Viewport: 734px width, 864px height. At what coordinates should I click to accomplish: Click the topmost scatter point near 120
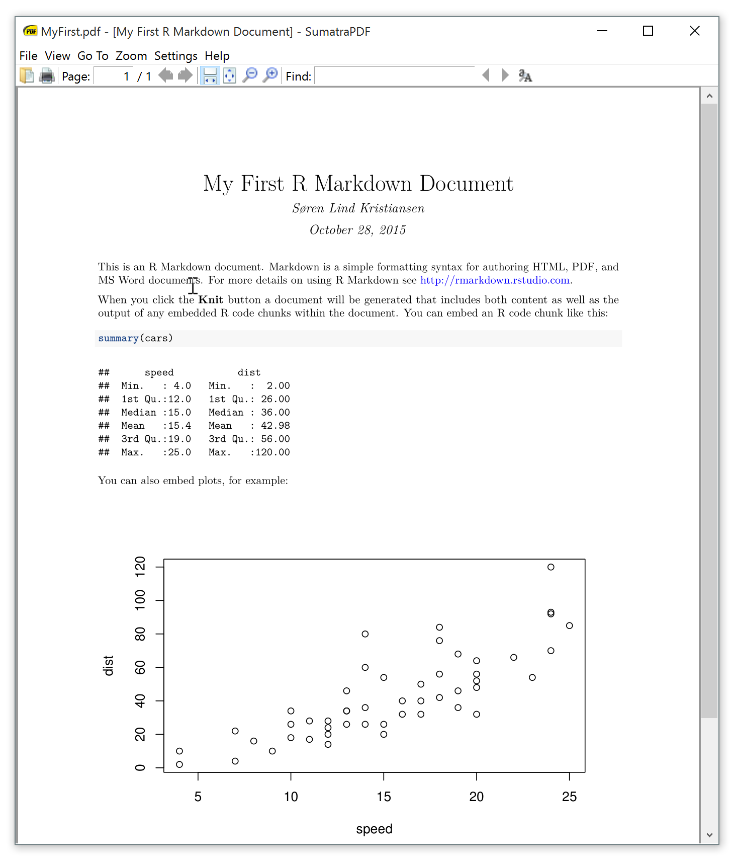pos(551,567)
